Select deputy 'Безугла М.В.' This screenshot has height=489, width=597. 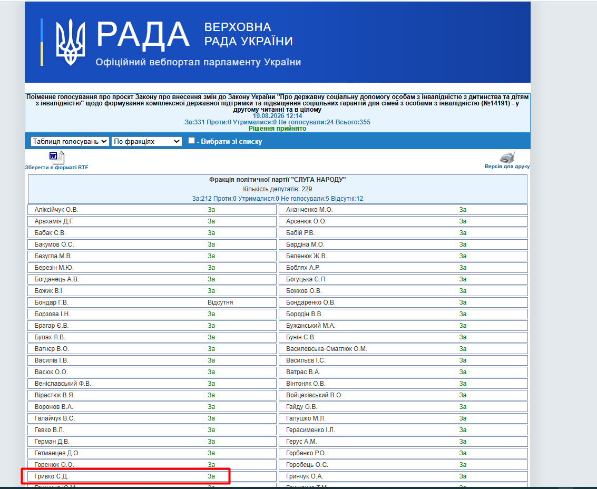[x=53, y=256]
